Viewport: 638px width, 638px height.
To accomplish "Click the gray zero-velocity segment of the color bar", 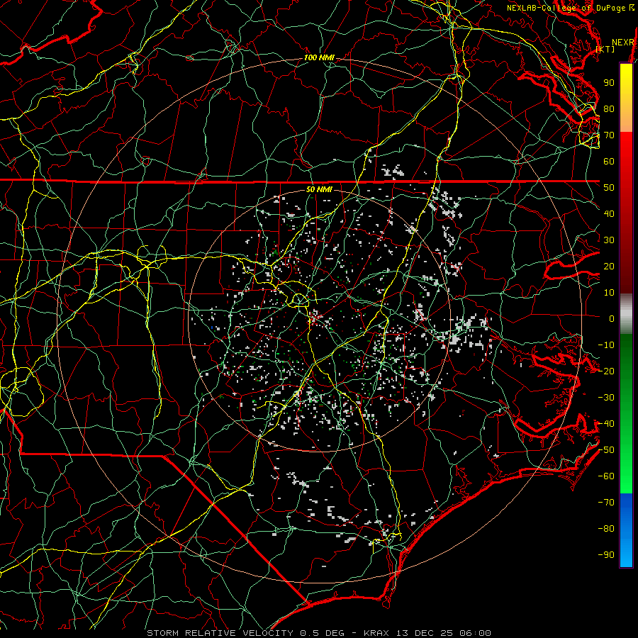I will tap(626, 314).
